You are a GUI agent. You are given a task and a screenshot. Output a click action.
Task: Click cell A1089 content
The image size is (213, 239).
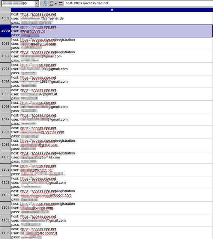(112, 18)
